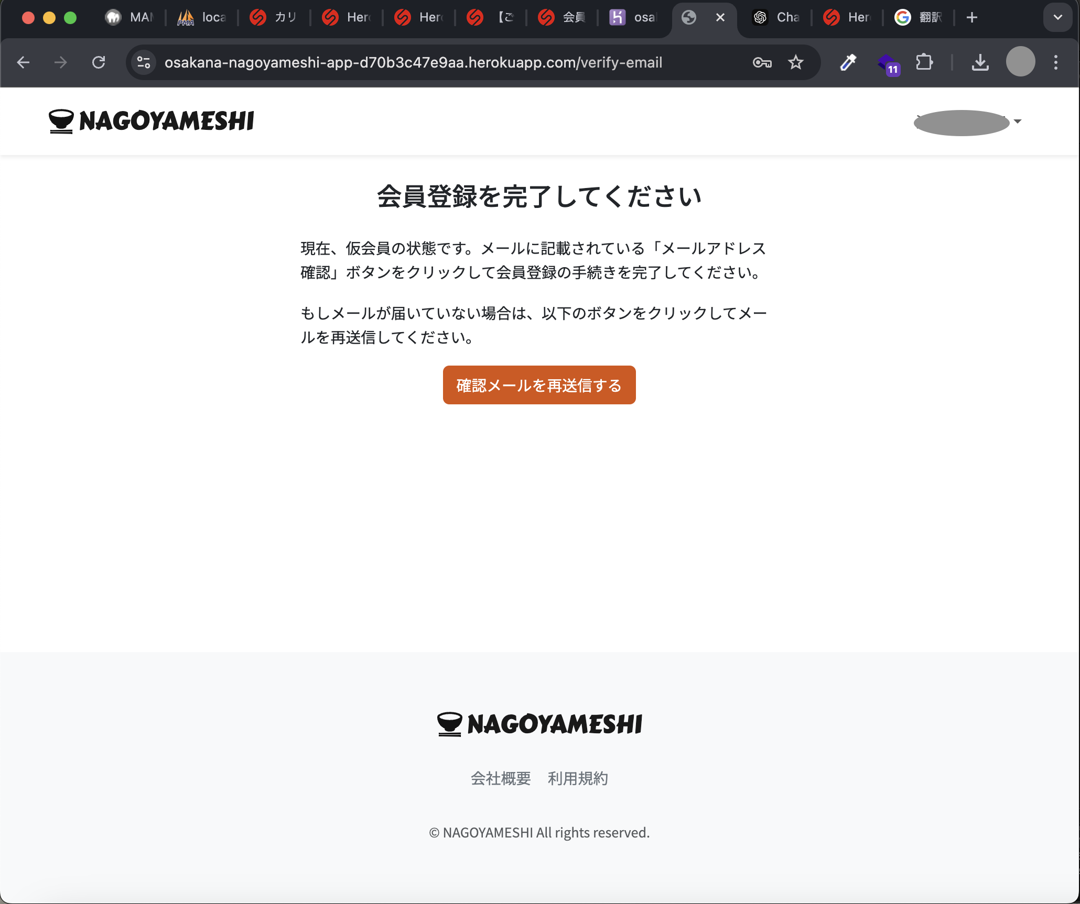Click inside the address bar URL field
The image size is (1080, 904).
414,62
